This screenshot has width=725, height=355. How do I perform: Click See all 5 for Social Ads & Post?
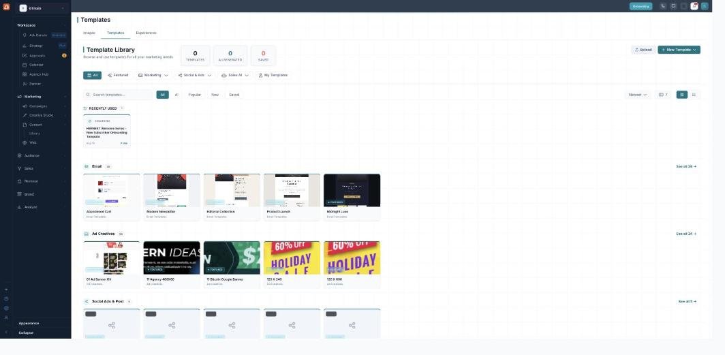[x=687, y=301]
